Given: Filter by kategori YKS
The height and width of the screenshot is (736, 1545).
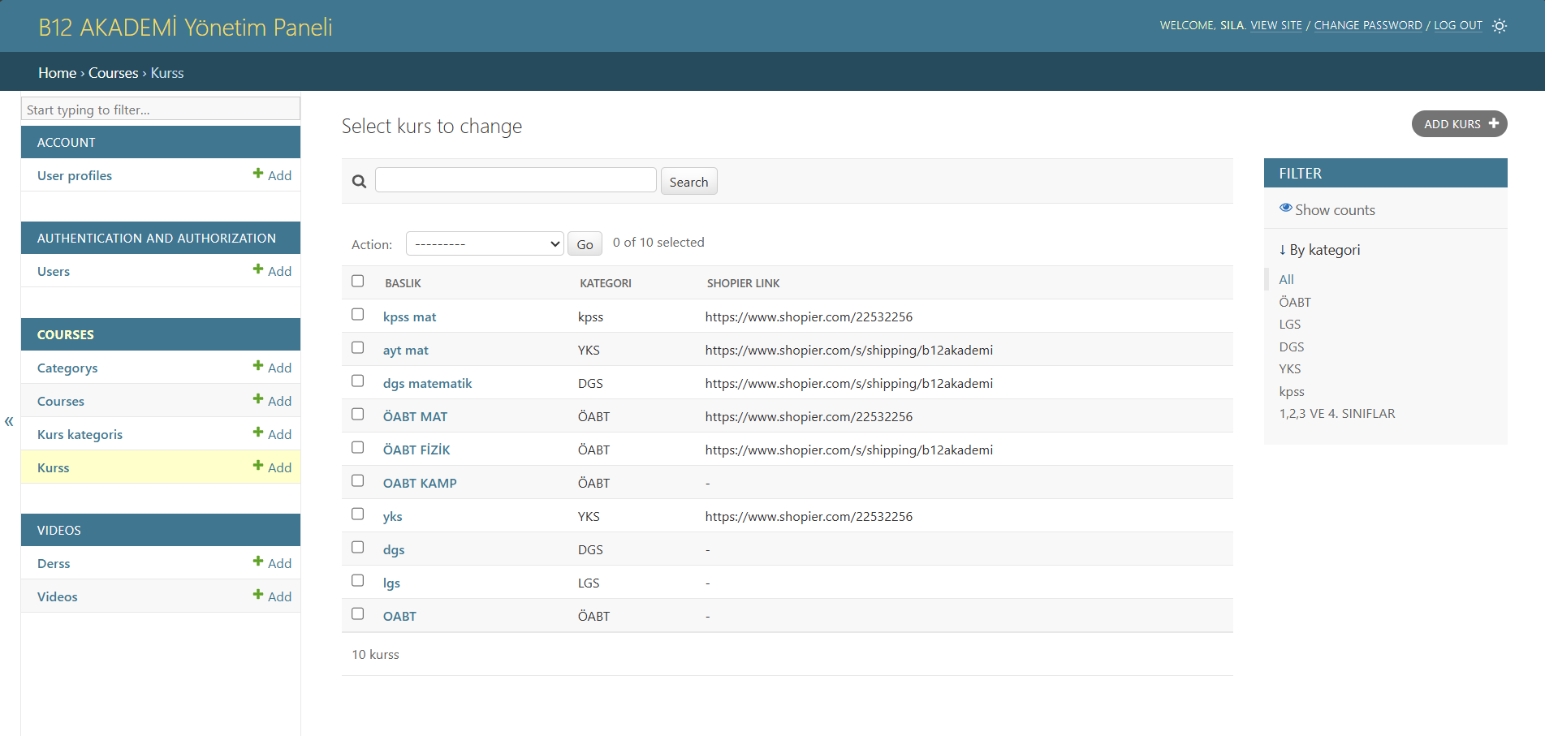Looking at the screenshot, I should (1290, 368).
